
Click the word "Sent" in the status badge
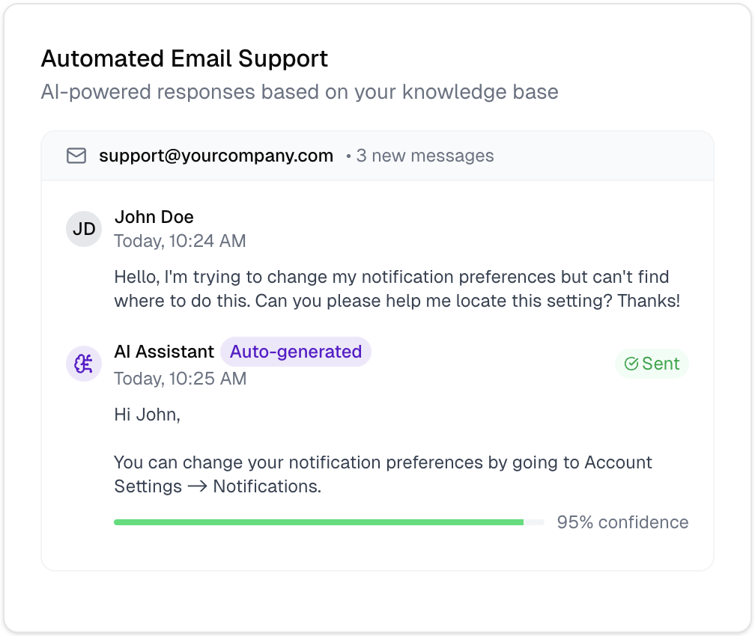[x=661, y=364]
